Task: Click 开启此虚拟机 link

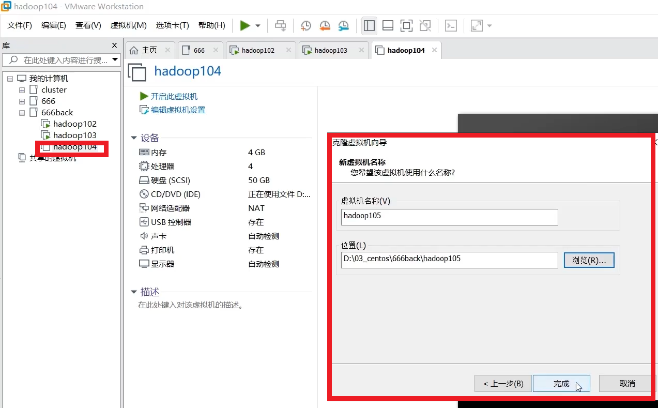Action: [x=174, y=97]
